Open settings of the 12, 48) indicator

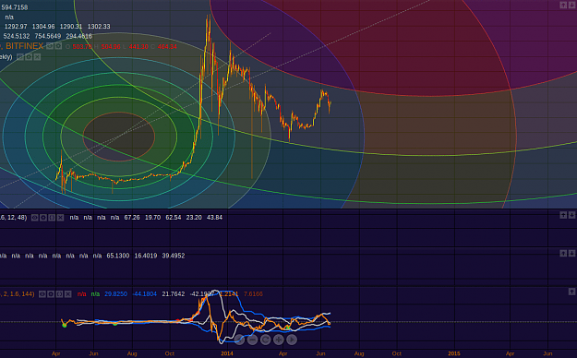(43, 218)
